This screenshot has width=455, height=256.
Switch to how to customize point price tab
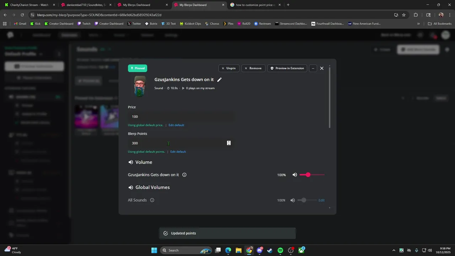click(x=256, y=5)
